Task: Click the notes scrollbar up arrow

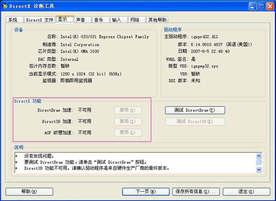Action: click(259, 156)
